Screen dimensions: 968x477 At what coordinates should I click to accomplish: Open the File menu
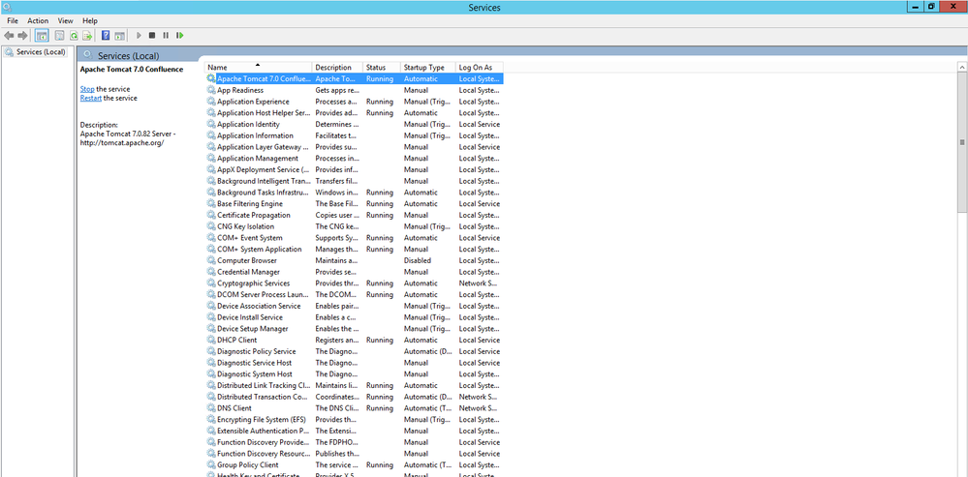(13, 21)
